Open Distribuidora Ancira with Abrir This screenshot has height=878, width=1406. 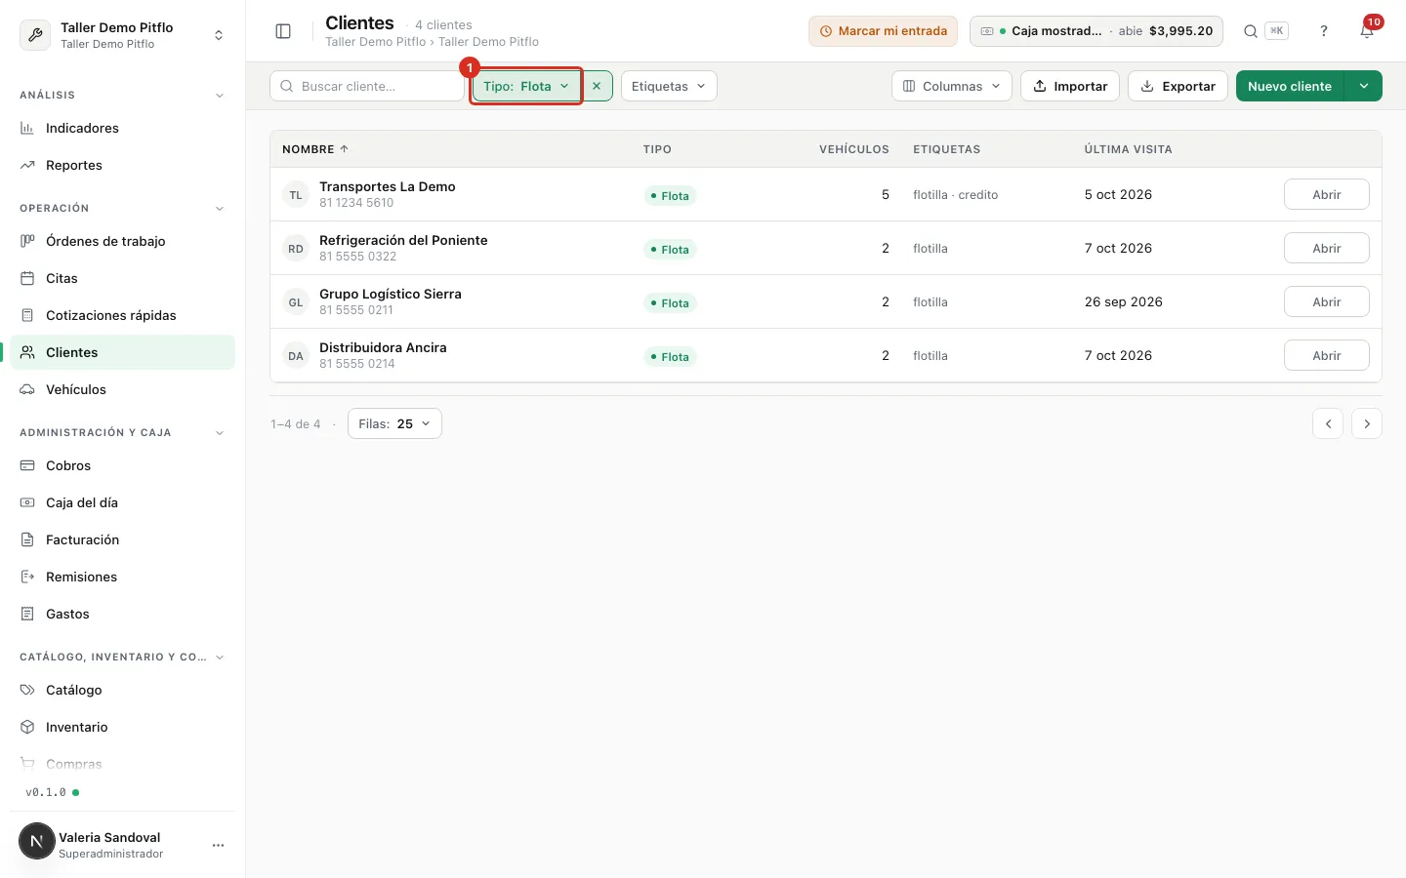[x=1326, y=355]
